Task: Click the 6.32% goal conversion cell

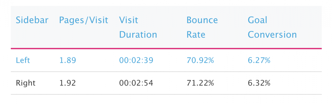Action: point(259,83)
